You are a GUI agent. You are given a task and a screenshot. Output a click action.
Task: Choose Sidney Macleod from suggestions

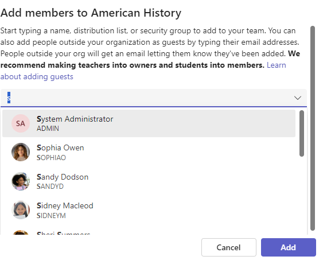coord(149,210)
